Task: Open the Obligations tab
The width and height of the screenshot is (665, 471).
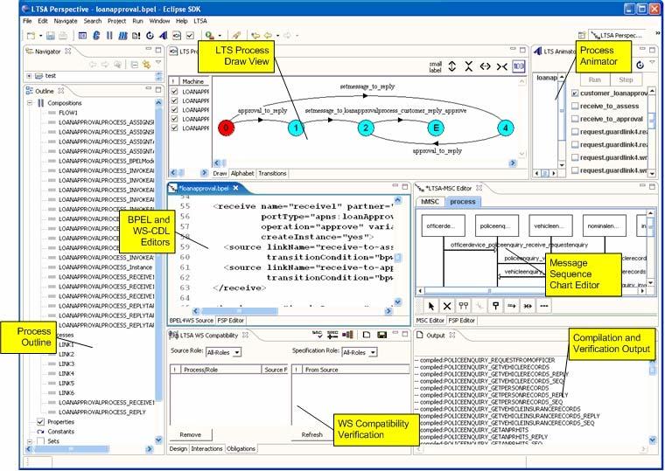Action: [241, 448]
